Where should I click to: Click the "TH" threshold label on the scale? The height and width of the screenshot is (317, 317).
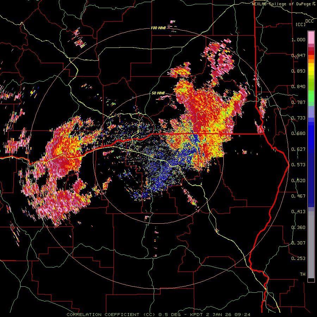303,274
